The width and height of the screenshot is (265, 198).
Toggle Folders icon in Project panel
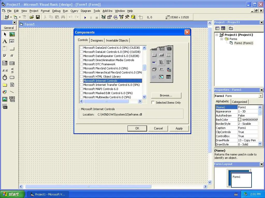231,28
